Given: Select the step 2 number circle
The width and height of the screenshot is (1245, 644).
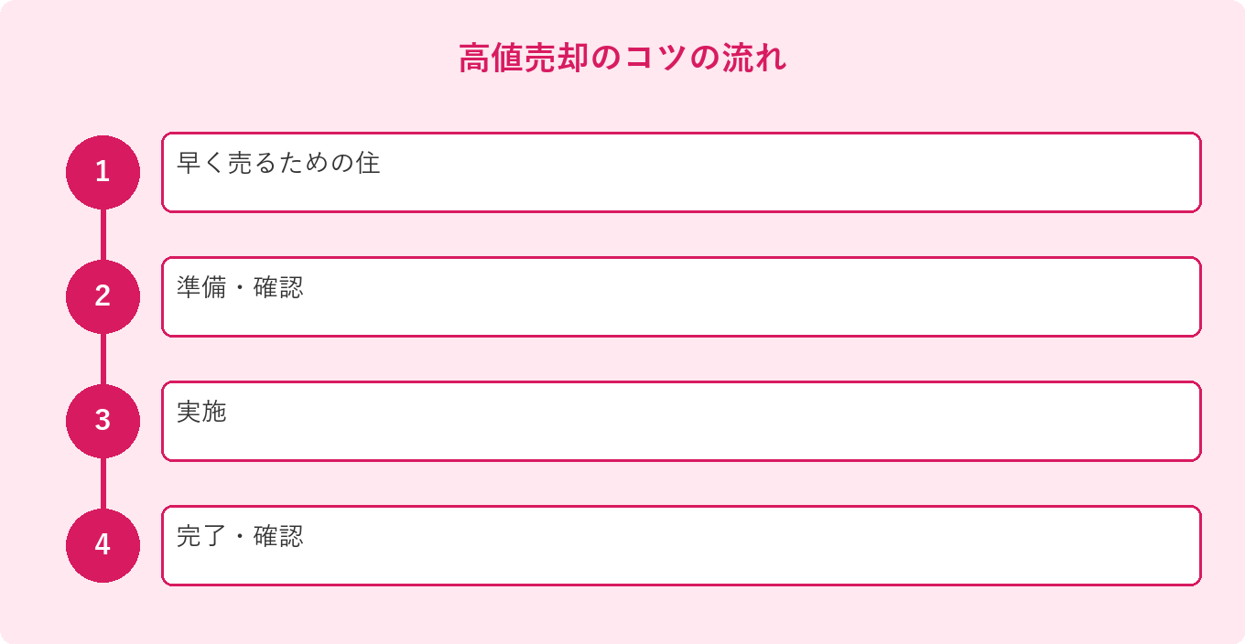Looking at the screenshot, I should (x=103, y=296).
